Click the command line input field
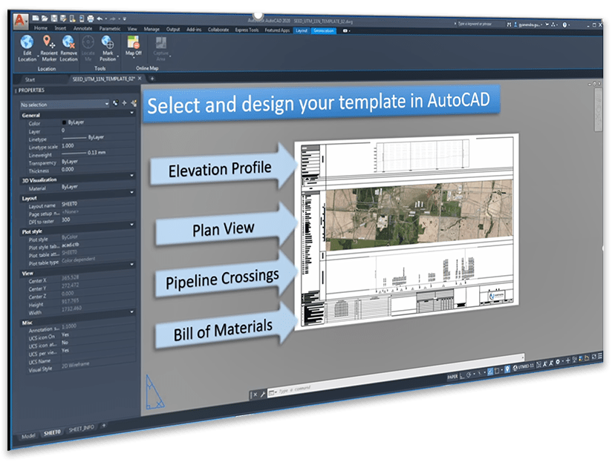The height and width of the screenshot is (462, 615). coord(396,374)
